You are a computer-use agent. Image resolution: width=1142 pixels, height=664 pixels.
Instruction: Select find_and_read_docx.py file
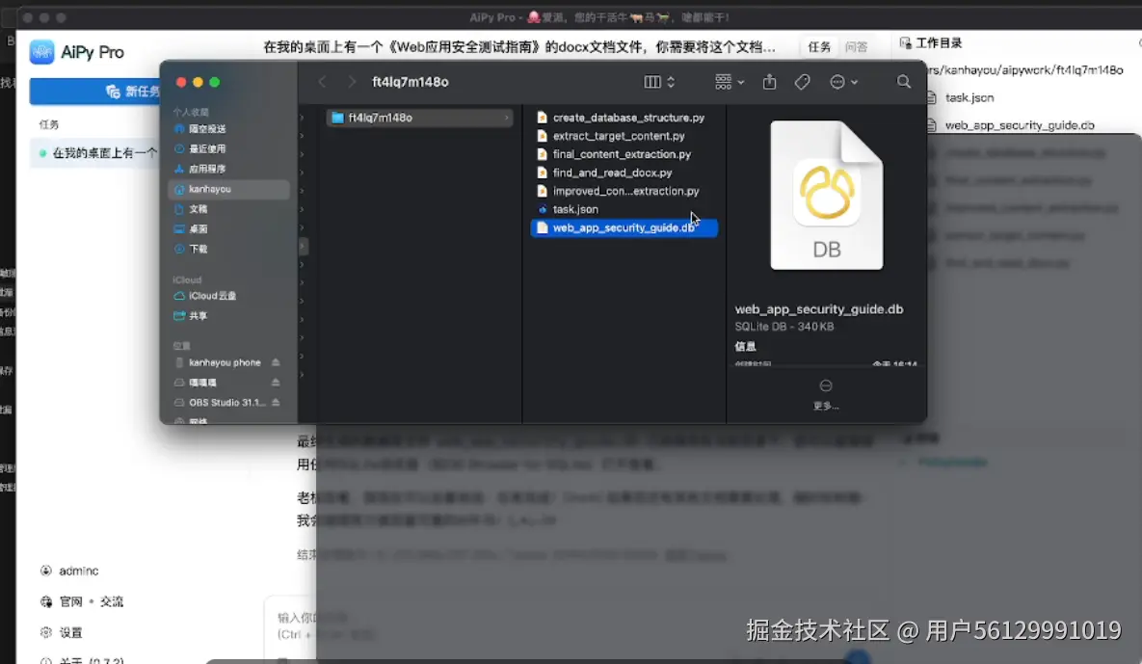coord(624,173)
